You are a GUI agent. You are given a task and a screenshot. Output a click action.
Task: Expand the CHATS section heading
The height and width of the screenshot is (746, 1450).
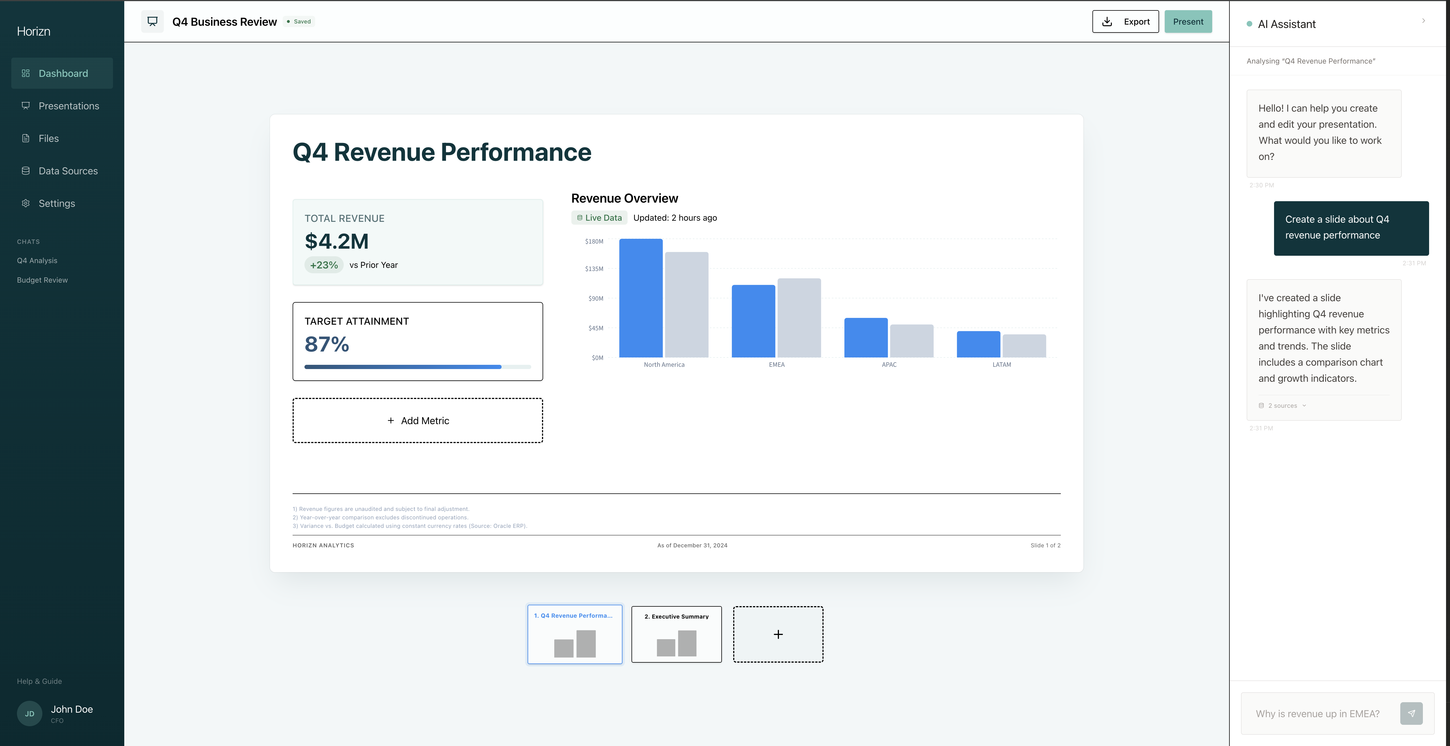[28, 241]
